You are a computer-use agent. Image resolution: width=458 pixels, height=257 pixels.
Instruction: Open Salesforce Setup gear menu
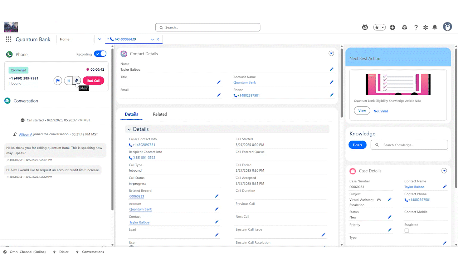coord(425,27)
